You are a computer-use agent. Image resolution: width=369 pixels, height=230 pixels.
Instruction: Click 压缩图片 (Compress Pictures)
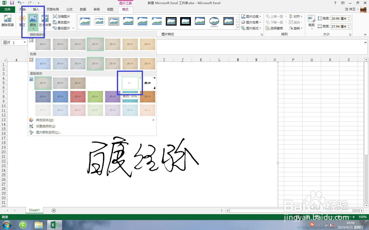(x=63, y=16)
